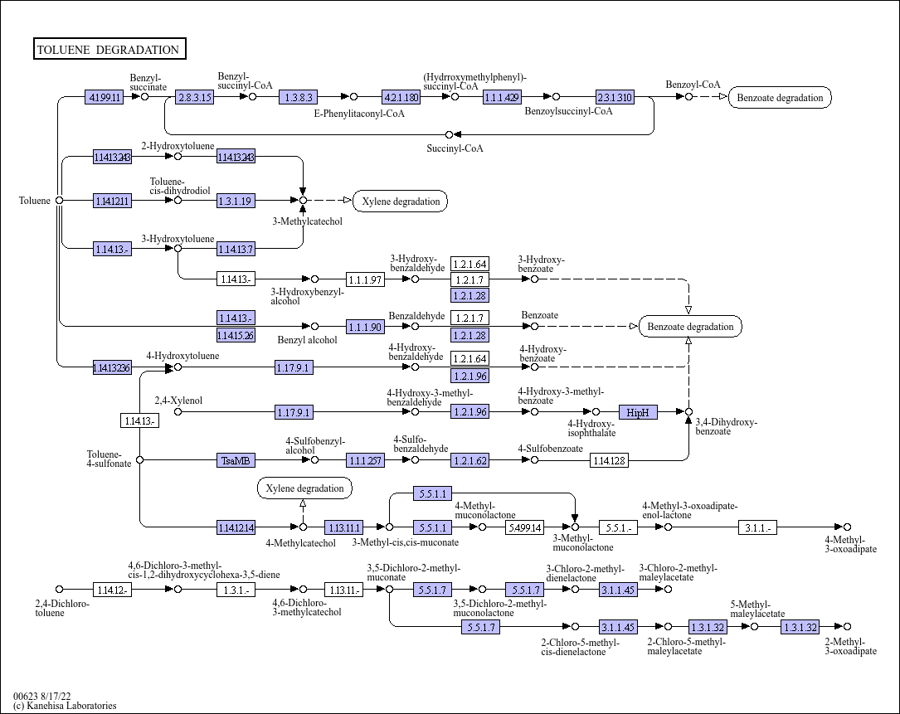Screen dimensions: 900x714
Task: Click the 'Benzoyl-CoA' label
Action: click(693, 85)
